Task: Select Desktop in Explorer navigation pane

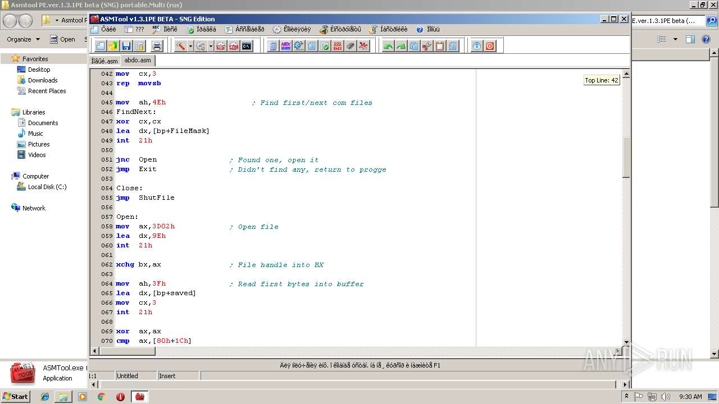Action: [x=34, y=70]
